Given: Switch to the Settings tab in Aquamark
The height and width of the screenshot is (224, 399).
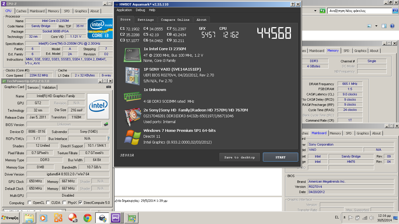Looking at the screenshot, I should [x=146, y=20].
